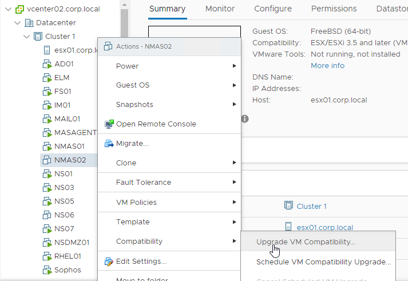This screenshot has height=281, width=408.
Task: Follow the Cluster 1 link
Action: 311,207
